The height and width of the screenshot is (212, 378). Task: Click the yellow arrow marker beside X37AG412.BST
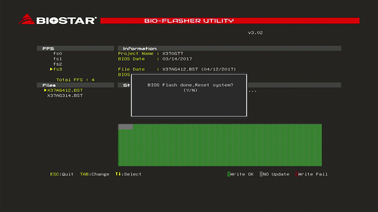(45, 90)
